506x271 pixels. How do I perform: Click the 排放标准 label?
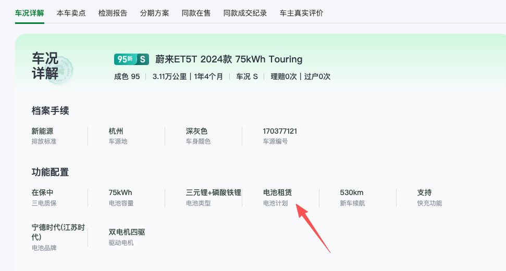pos(44,141)
